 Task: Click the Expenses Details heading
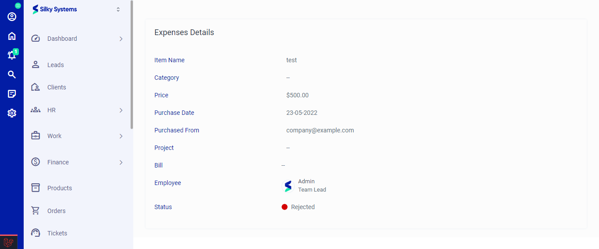[x=184, y=32]
